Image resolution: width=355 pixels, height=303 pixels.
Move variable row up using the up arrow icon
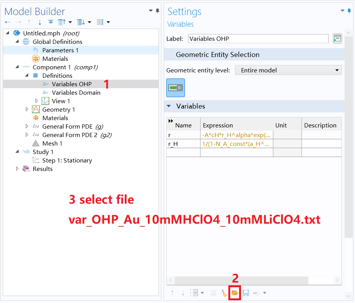172,293
